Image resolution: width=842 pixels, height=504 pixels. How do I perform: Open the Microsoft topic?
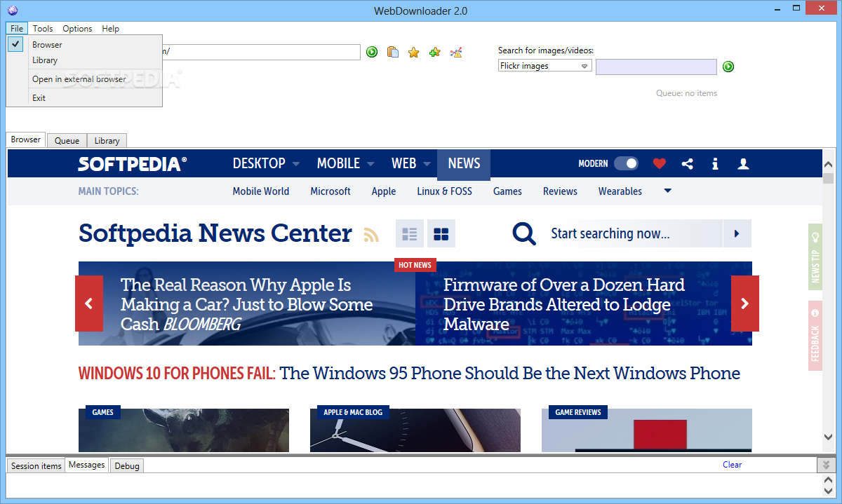(x=330, y=191)
